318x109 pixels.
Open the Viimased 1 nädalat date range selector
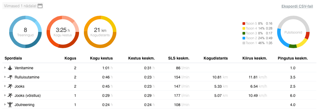[20, 6]
